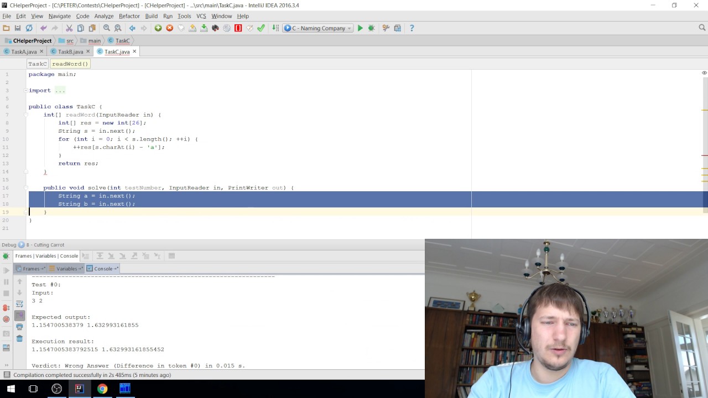View breakpoints red dots icon
This screenshot has width=708, height=398.
[6, 308]
